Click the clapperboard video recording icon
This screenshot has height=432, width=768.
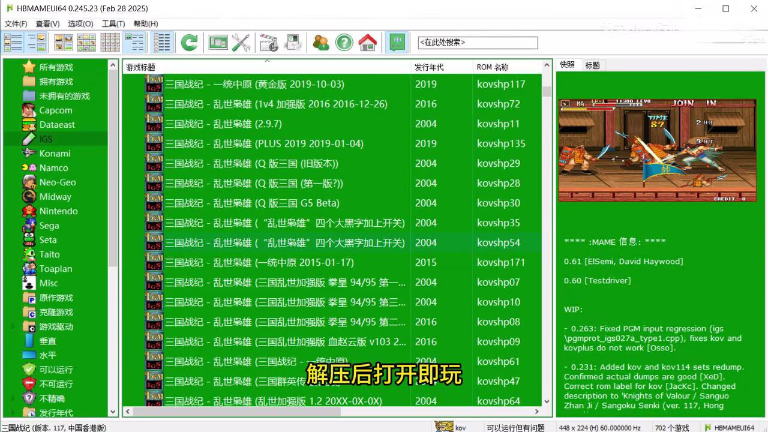coord(269,43)
